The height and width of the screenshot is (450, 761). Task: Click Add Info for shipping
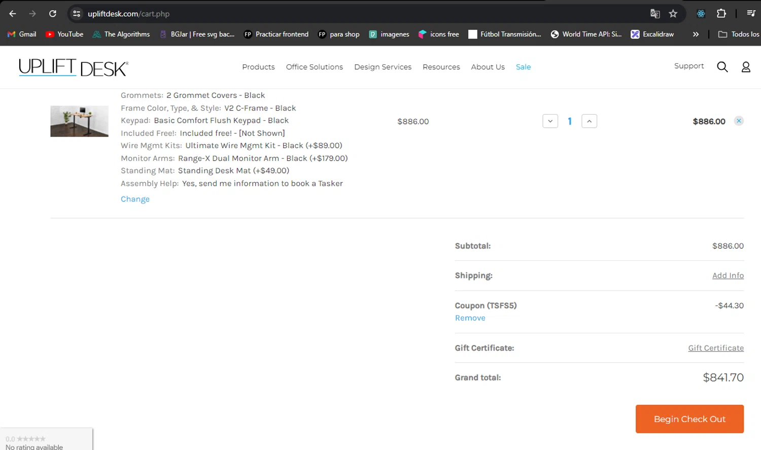point(728,275)
